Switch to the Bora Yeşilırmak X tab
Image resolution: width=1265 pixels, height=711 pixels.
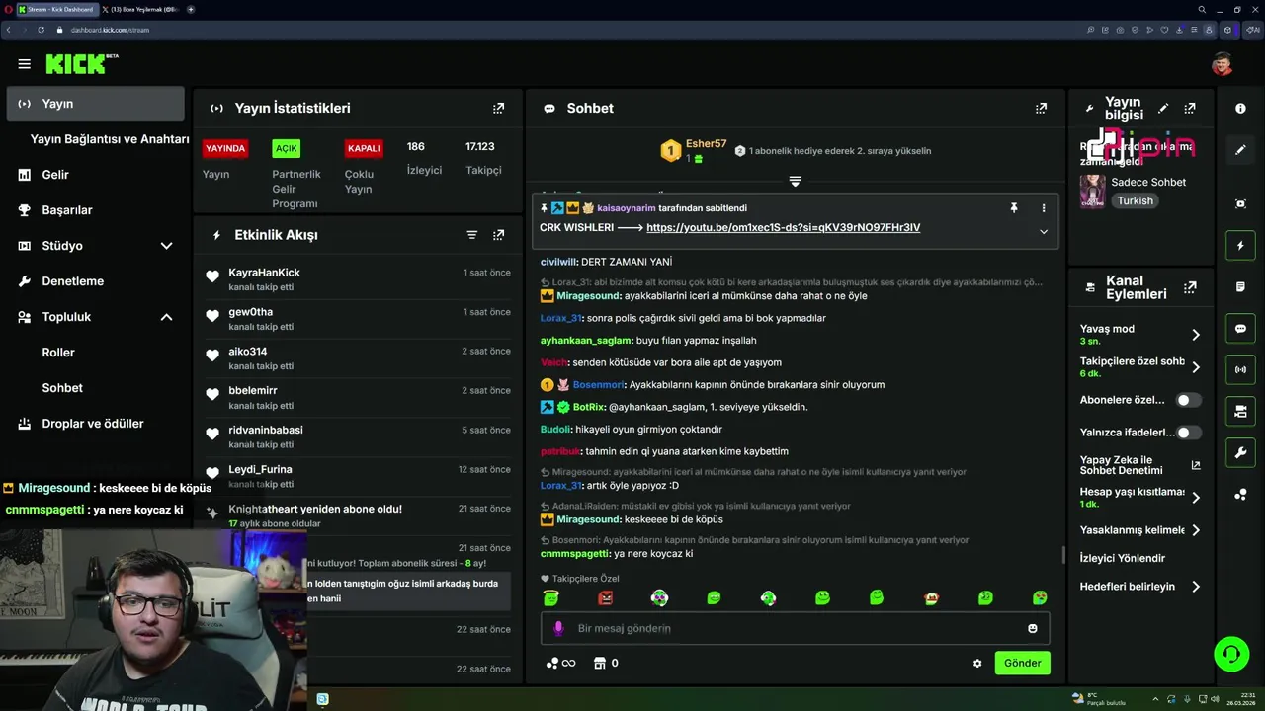141,9
